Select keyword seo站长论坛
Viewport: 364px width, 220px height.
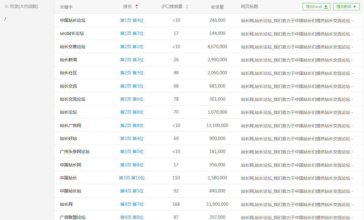tap(72, 33)
